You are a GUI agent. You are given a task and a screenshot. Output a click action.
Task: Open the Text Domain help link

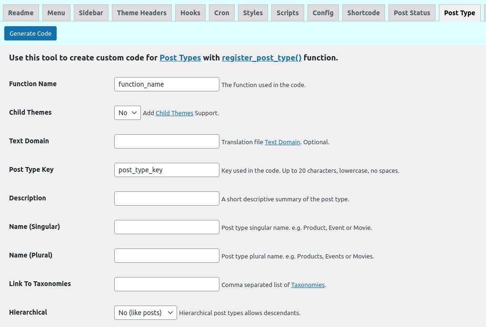point(282,142)
